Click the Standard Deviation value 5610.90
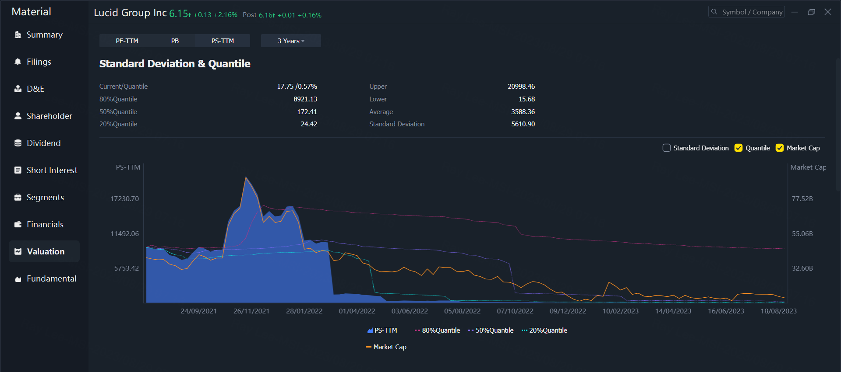 point(523,124)
